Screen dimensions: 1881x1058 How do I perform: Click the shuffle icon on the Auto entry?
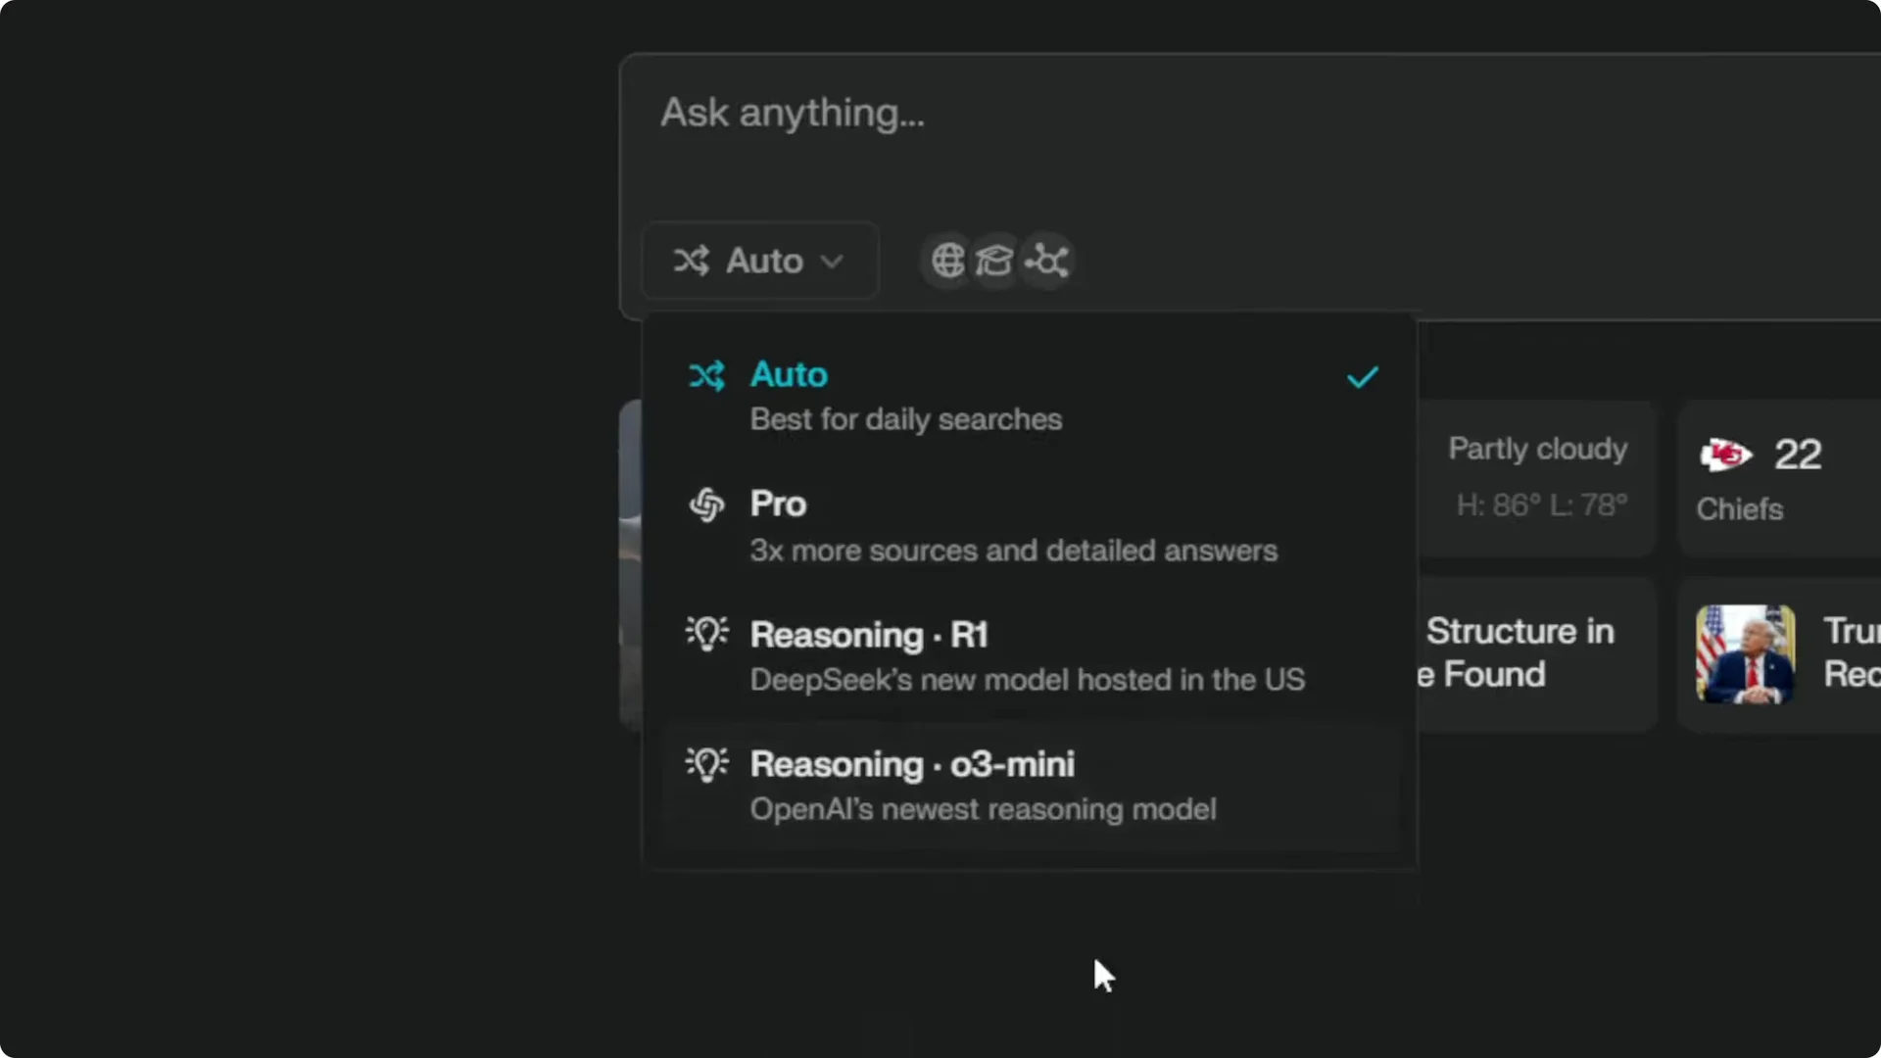pos(707,375)
